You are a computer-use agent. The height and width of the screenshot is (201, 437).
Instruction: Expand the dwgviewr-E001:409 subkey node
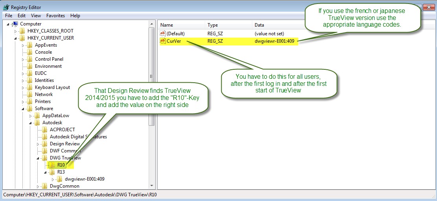(53, 179)
